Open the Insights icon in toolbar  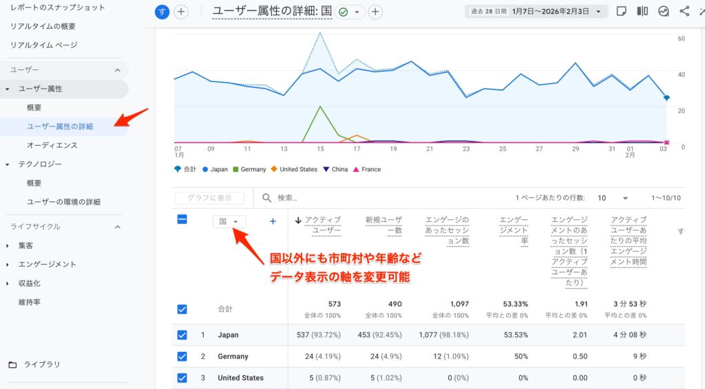[663, 12]
